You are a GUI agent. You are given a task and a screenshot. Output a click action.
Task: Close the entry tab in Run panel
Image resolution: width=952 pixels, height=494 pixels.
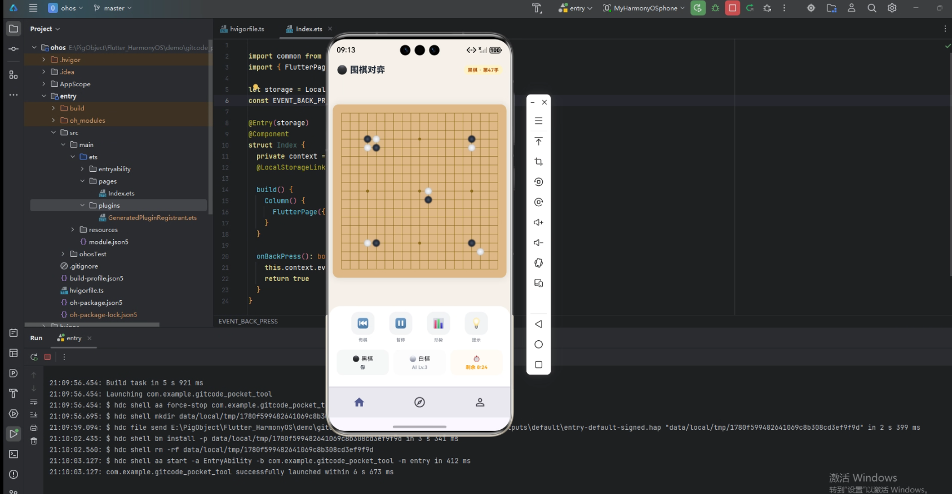point(90,338)
